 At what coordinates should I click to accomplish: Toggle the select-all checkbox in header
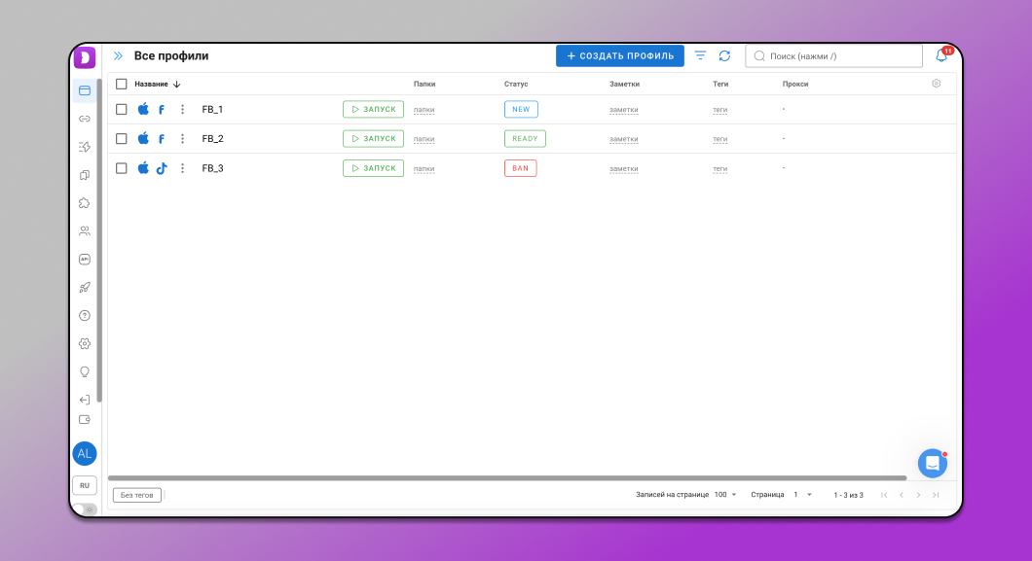point(122,84)
